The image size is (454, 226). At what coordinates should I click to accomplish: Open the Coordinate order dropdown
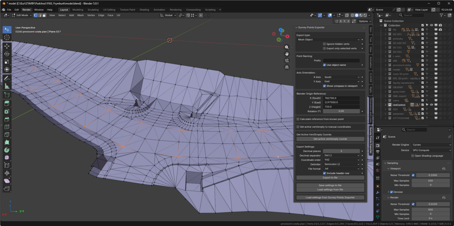click(341, 160)
